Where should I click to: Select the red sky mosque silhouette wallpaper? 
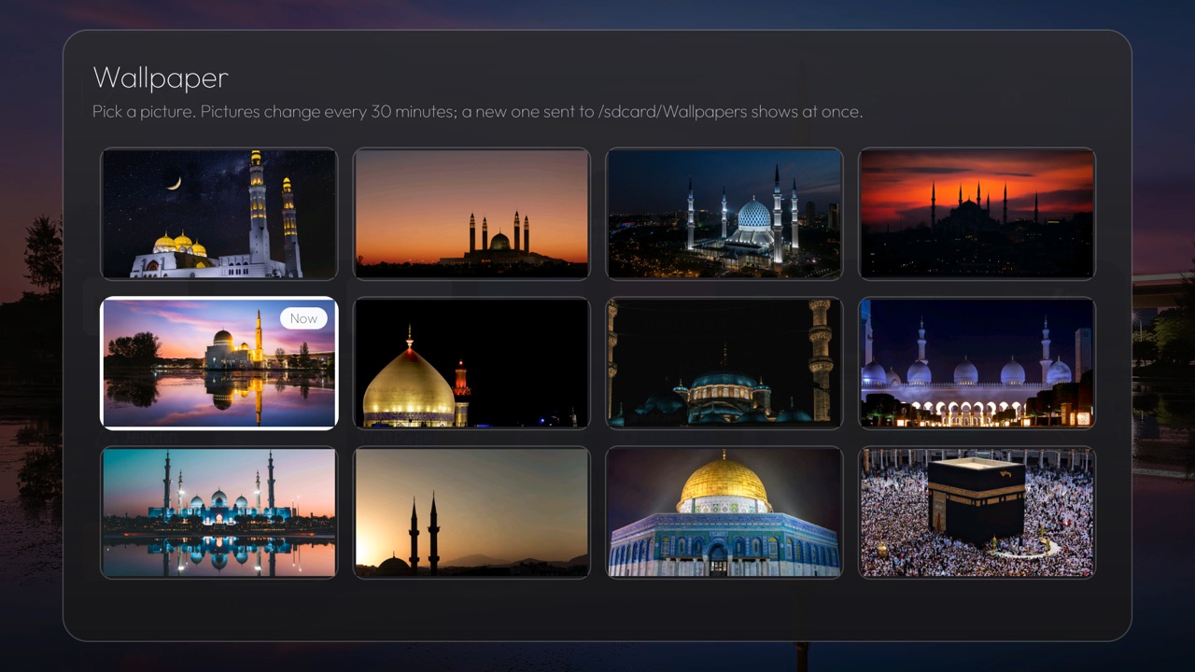click(977, 214)
